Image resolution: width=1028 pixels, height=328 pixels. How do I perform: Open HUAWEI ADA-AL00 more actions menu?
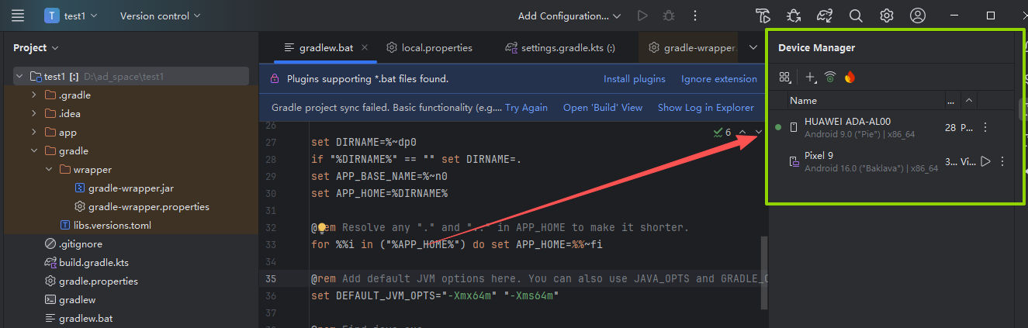(x=985, y=127)
